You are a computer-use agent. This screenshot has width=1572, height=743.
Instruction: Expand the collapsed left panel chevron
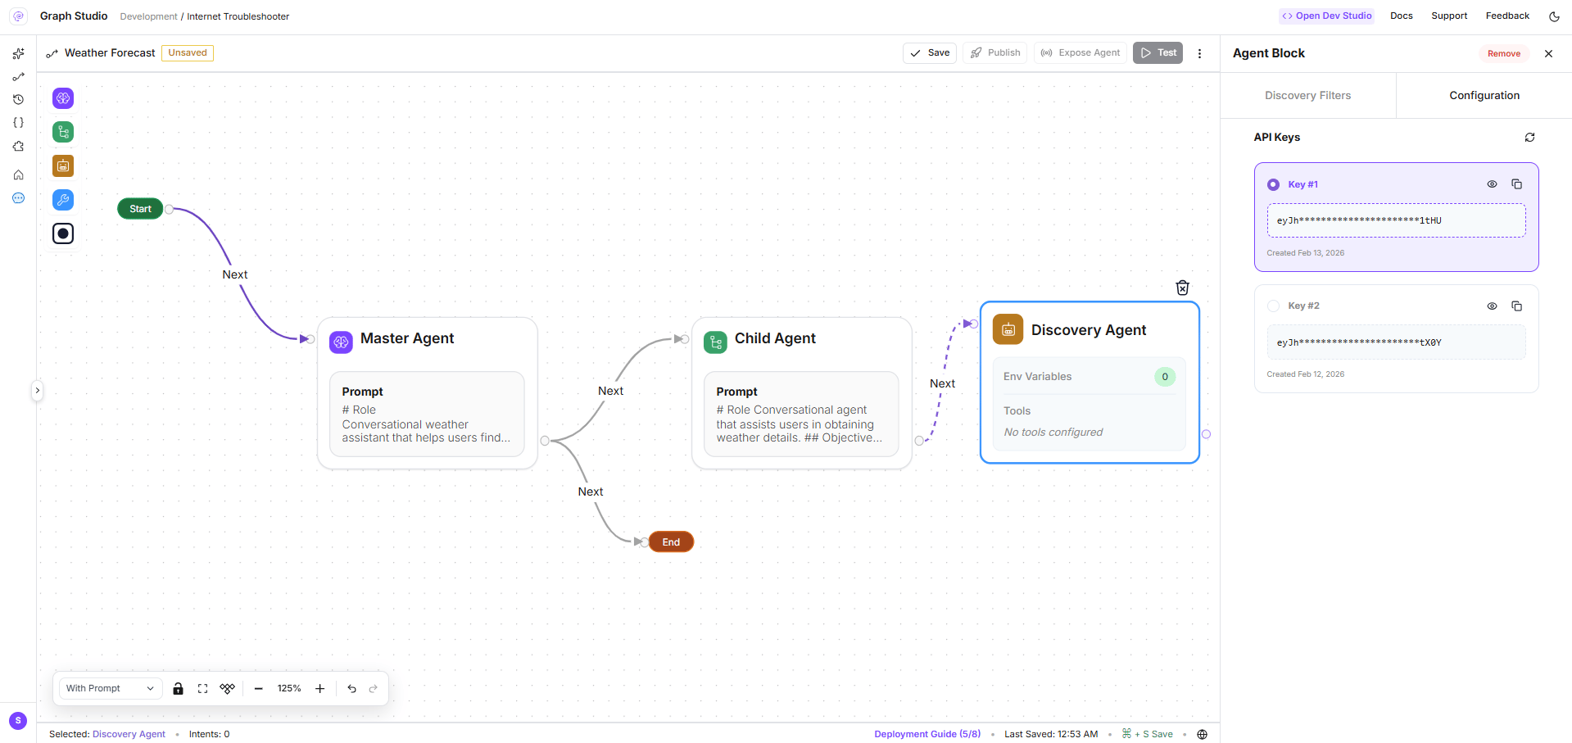point(37,391)
